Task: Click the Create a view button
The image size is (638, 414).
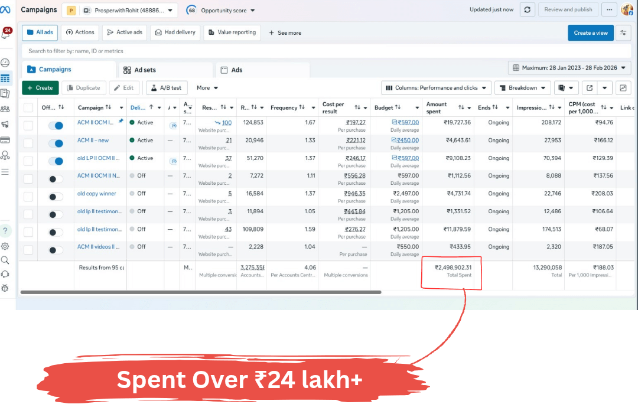Action: point(591,33)
